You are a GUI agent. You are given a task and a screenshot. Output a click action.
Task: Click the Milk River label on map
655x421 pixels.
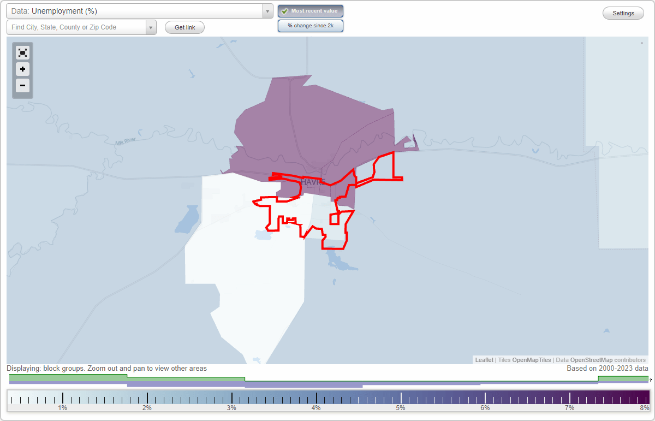point(125,141)
